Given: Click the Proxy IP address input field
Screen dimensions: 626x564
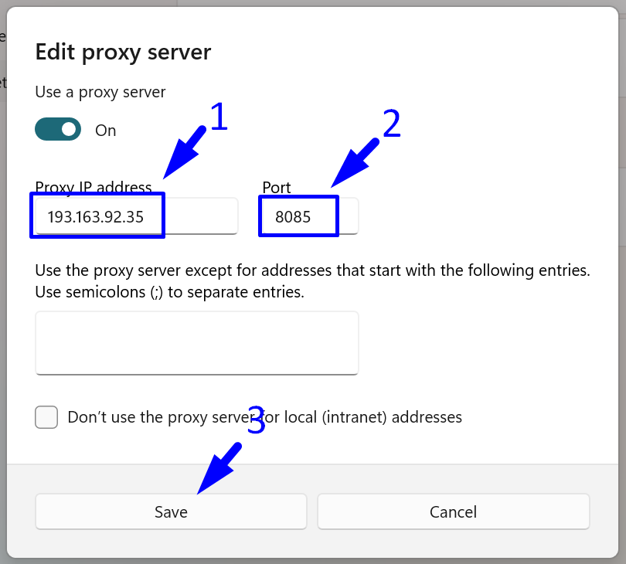Looking at the screenshot, I should coord(135,216).
